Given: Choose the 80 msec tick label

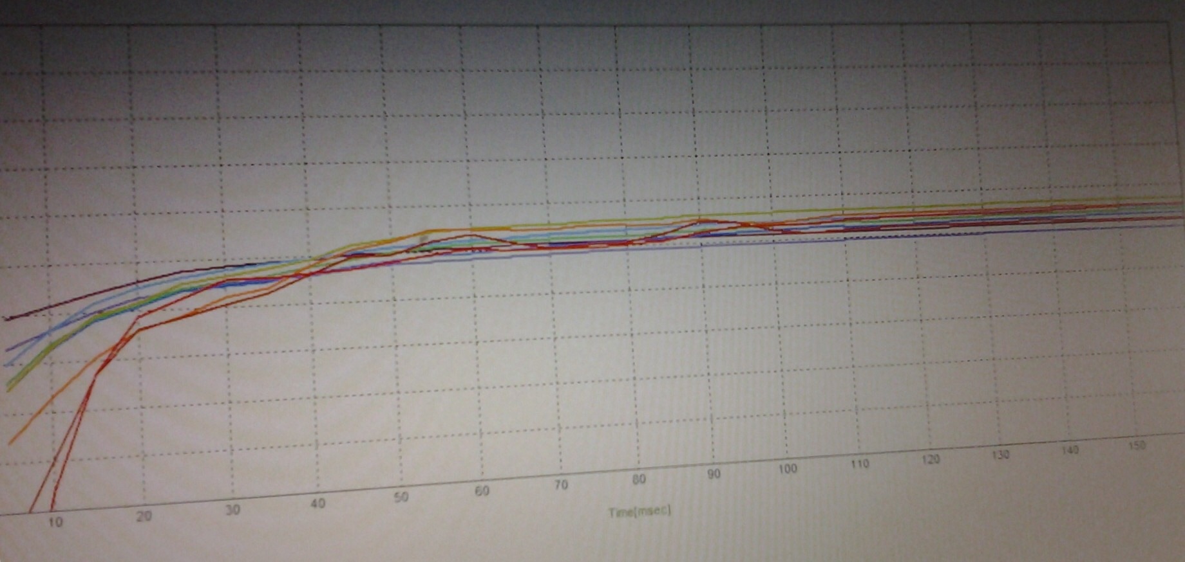Looking at the screenshot, I should pos(638,480).
